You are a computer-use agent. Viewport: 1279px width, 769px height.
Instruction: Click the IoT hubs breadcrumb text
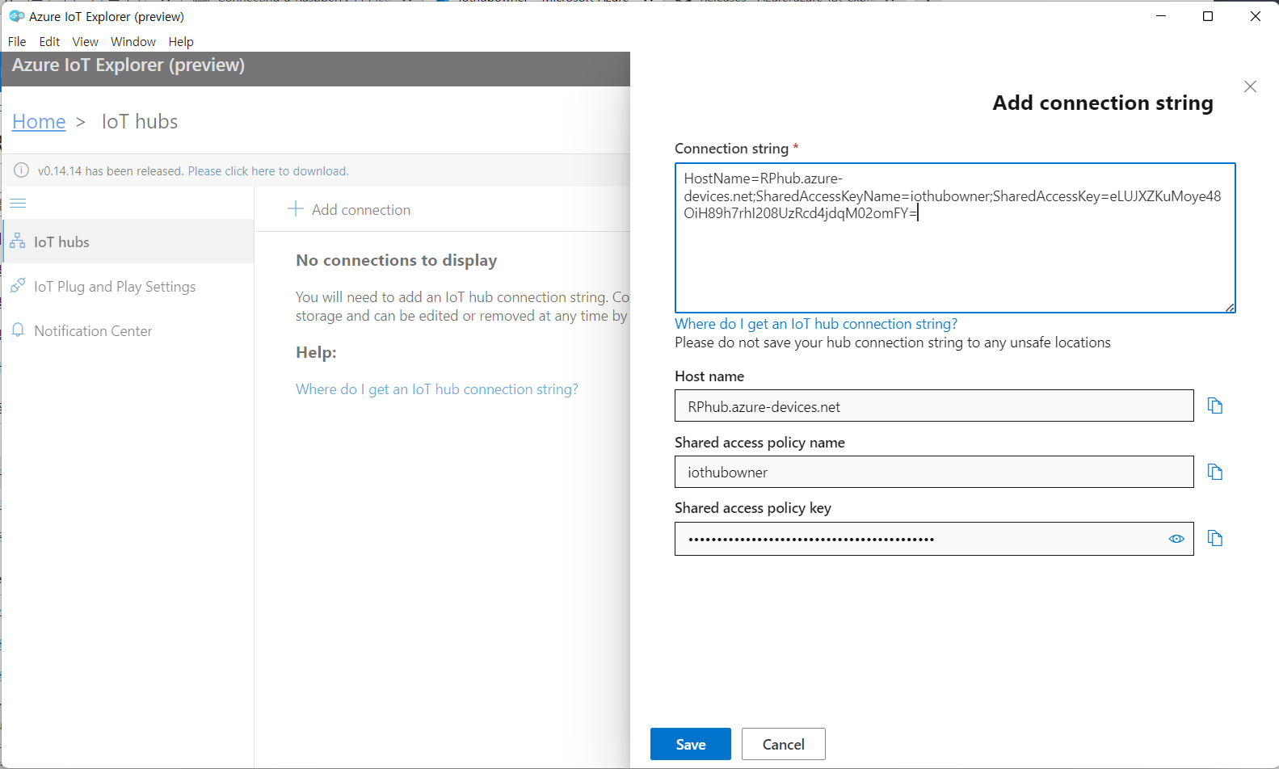click(x=140, y=121)
